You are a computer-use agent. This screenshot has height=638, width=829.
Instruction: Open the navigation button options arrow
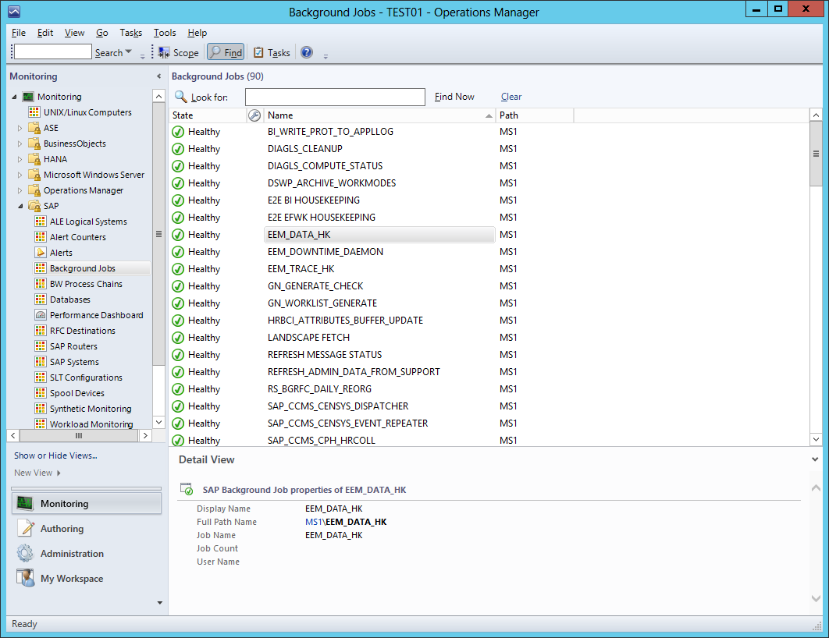pyautogui.click(x=160, y=603)
